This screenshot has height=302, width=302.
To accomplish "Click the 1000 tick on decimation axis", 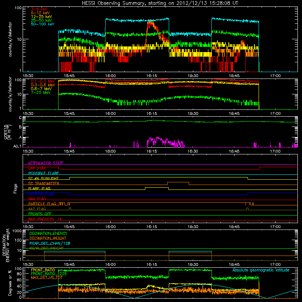I will 17,231.
